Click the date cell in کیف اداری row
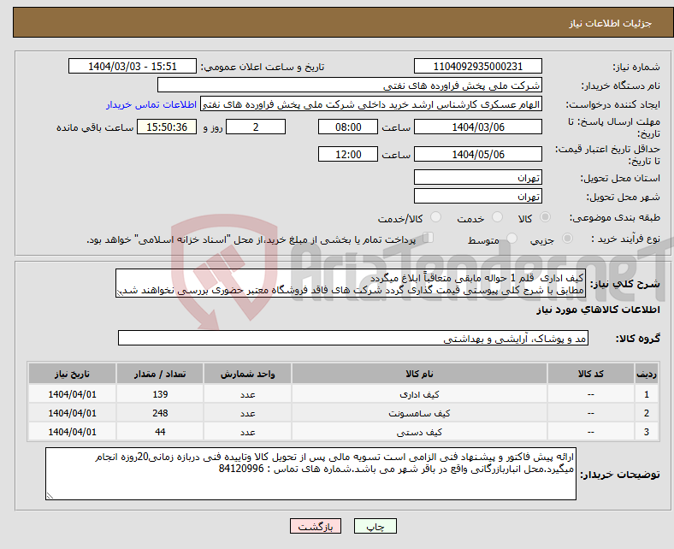The height and width of the screenshot is (549, 674). (x=72, y=394)
